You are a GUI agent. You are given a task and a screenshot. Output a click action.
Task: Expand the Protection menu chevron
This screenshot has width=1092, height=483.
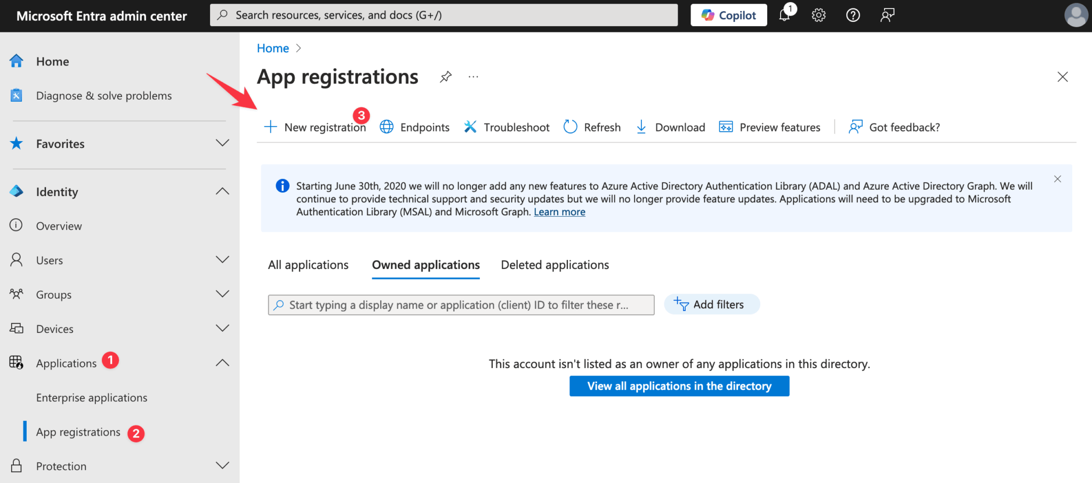(222, 465)
